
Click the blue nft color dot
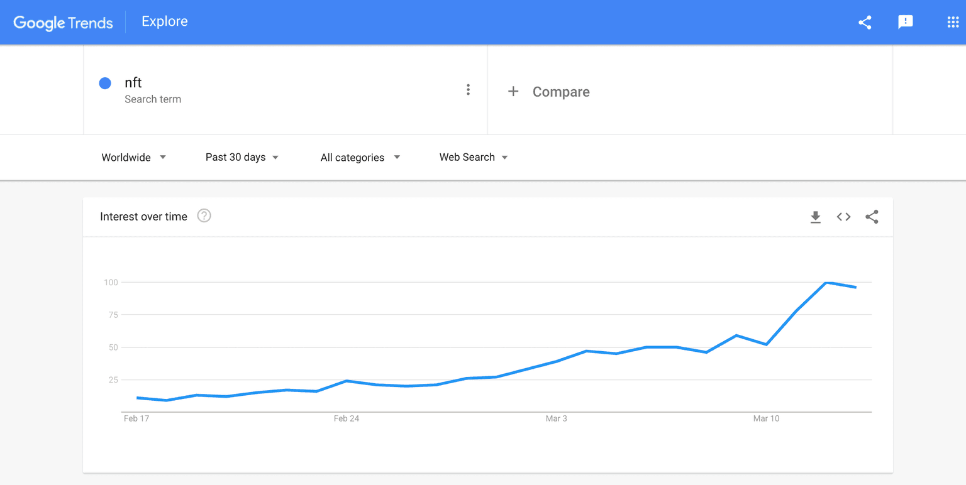105,84
